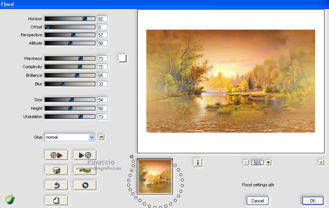This screenshot has height=208, width=329.
Task: Click the Flood settings.q8r text
Action: tap(258, 185)
